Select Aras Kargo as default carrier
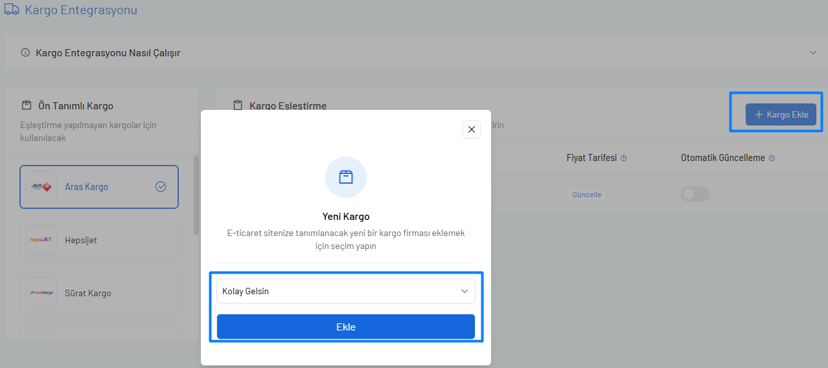Screen dimensions: 828x368 (x=99, y=187)
